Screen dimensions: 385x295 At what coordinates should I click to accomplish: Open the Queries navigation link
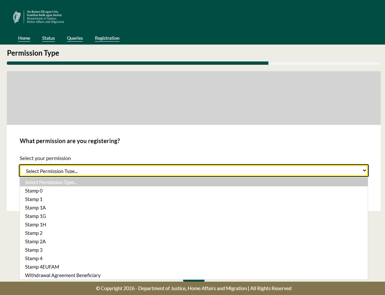[75, 38]
